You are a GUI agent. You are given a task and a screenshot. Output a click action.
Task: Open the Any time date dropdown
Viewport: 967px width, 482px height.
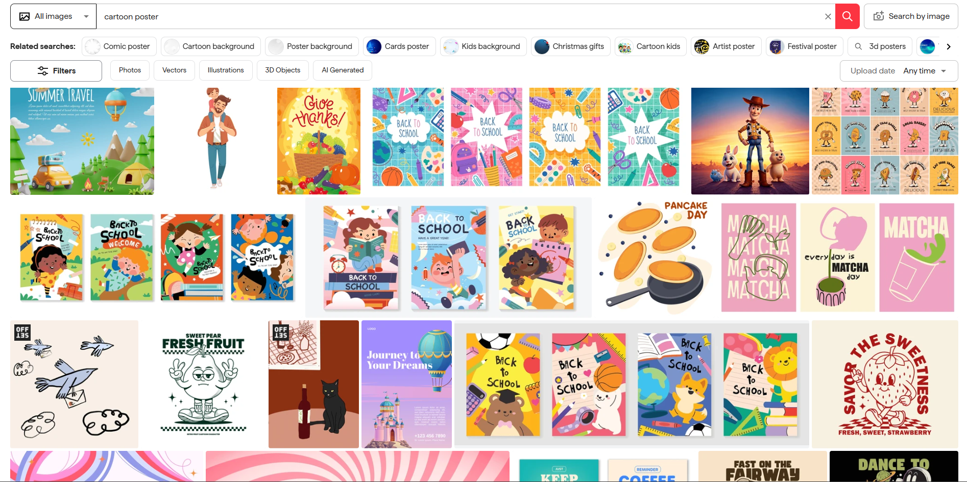tap(924, 71)
